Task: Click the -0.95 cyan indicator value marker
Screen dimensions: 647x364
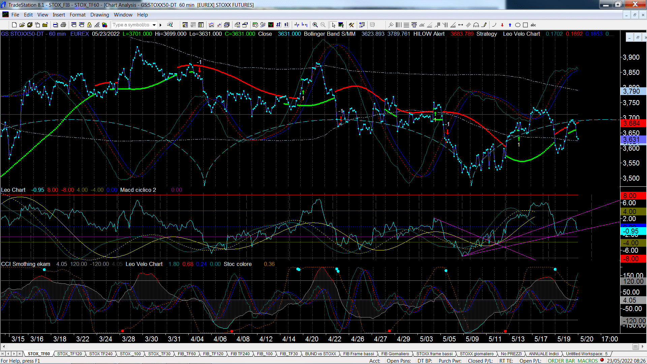Action: click(633, 231)
